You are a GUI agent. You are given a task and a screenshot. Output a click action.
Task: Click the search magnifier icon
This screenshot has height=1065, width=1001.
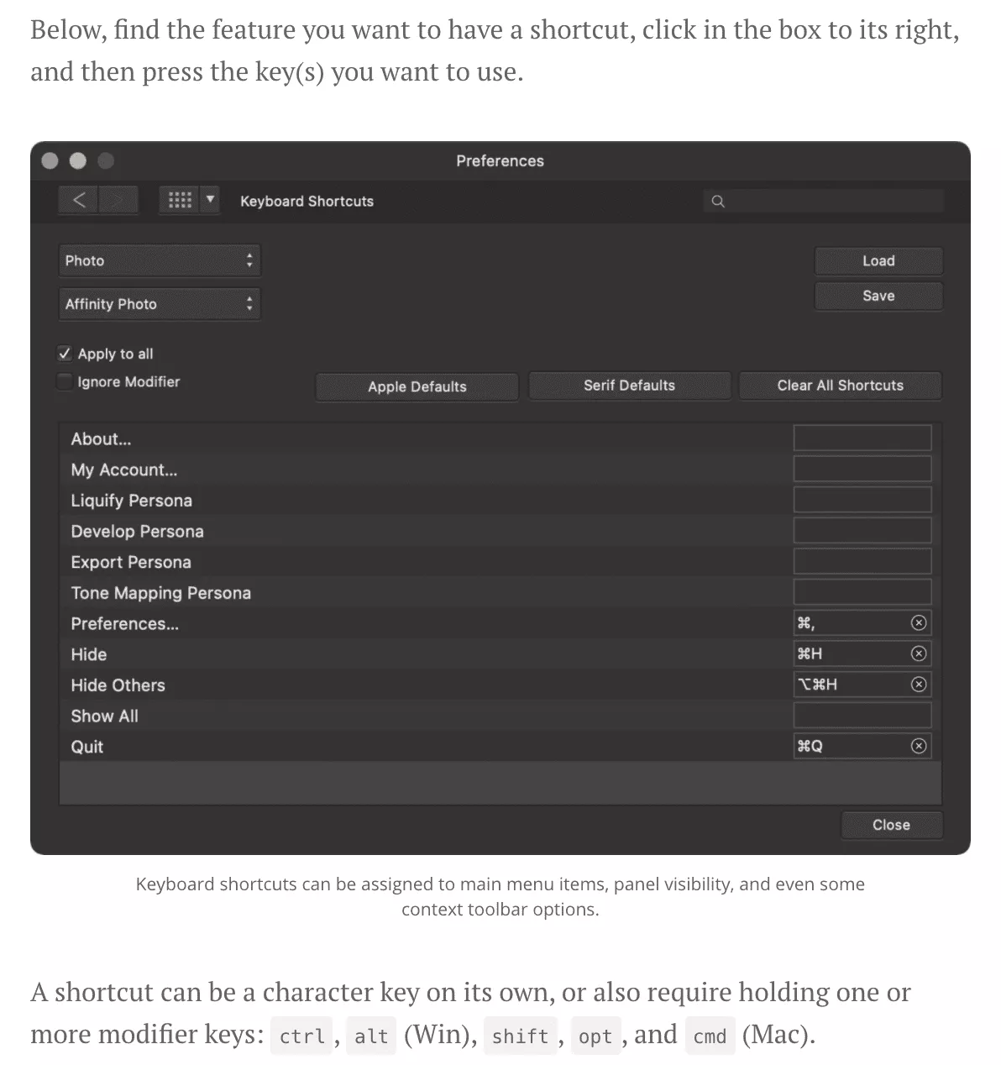click(718, 202)
